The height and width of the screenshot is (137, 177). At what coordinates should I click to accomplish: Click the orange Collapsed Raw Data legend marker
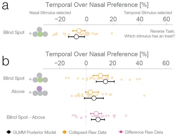click(64, 132)
